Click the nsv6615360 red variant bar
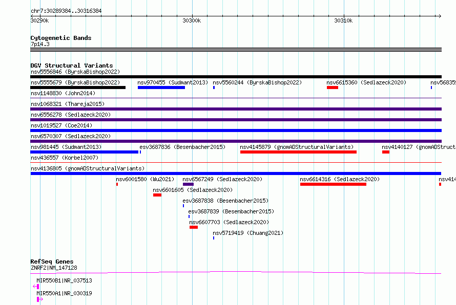 point(333,88)
